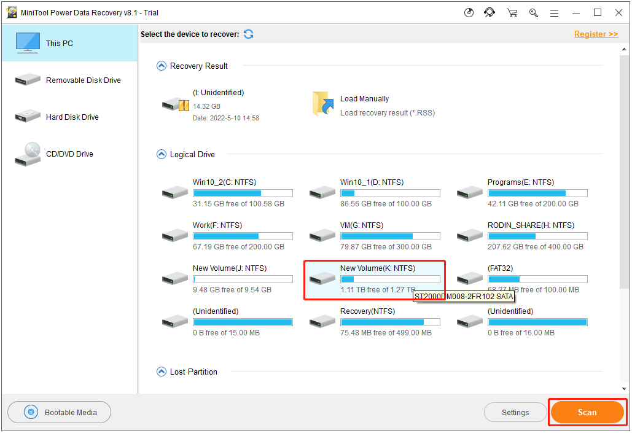The image size is (632, 433).
Task: Select CD/DVD Drive in the sidebar
Action: click(x=69, y=154)
